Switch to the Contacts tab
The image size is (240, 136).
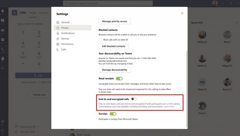click(x=44, y=13)
